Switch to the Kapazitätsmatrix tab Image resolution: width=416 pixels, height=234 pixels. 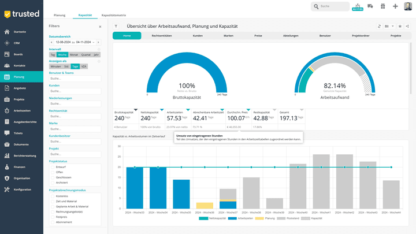click(x=113, y=14)
